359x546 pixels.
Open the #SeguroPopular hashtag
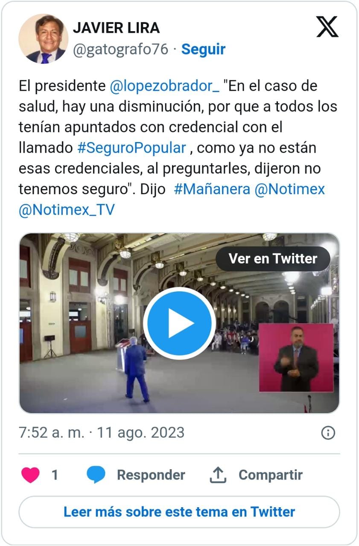[x=132, y=148]
